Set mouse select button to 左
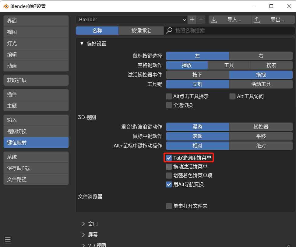The width and height of the screenshot is (296, 247). tap(197, 56)
